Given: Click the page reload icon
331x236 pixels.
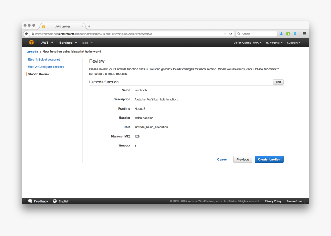Looking at the screenshot, I should (x=230, y=33).
